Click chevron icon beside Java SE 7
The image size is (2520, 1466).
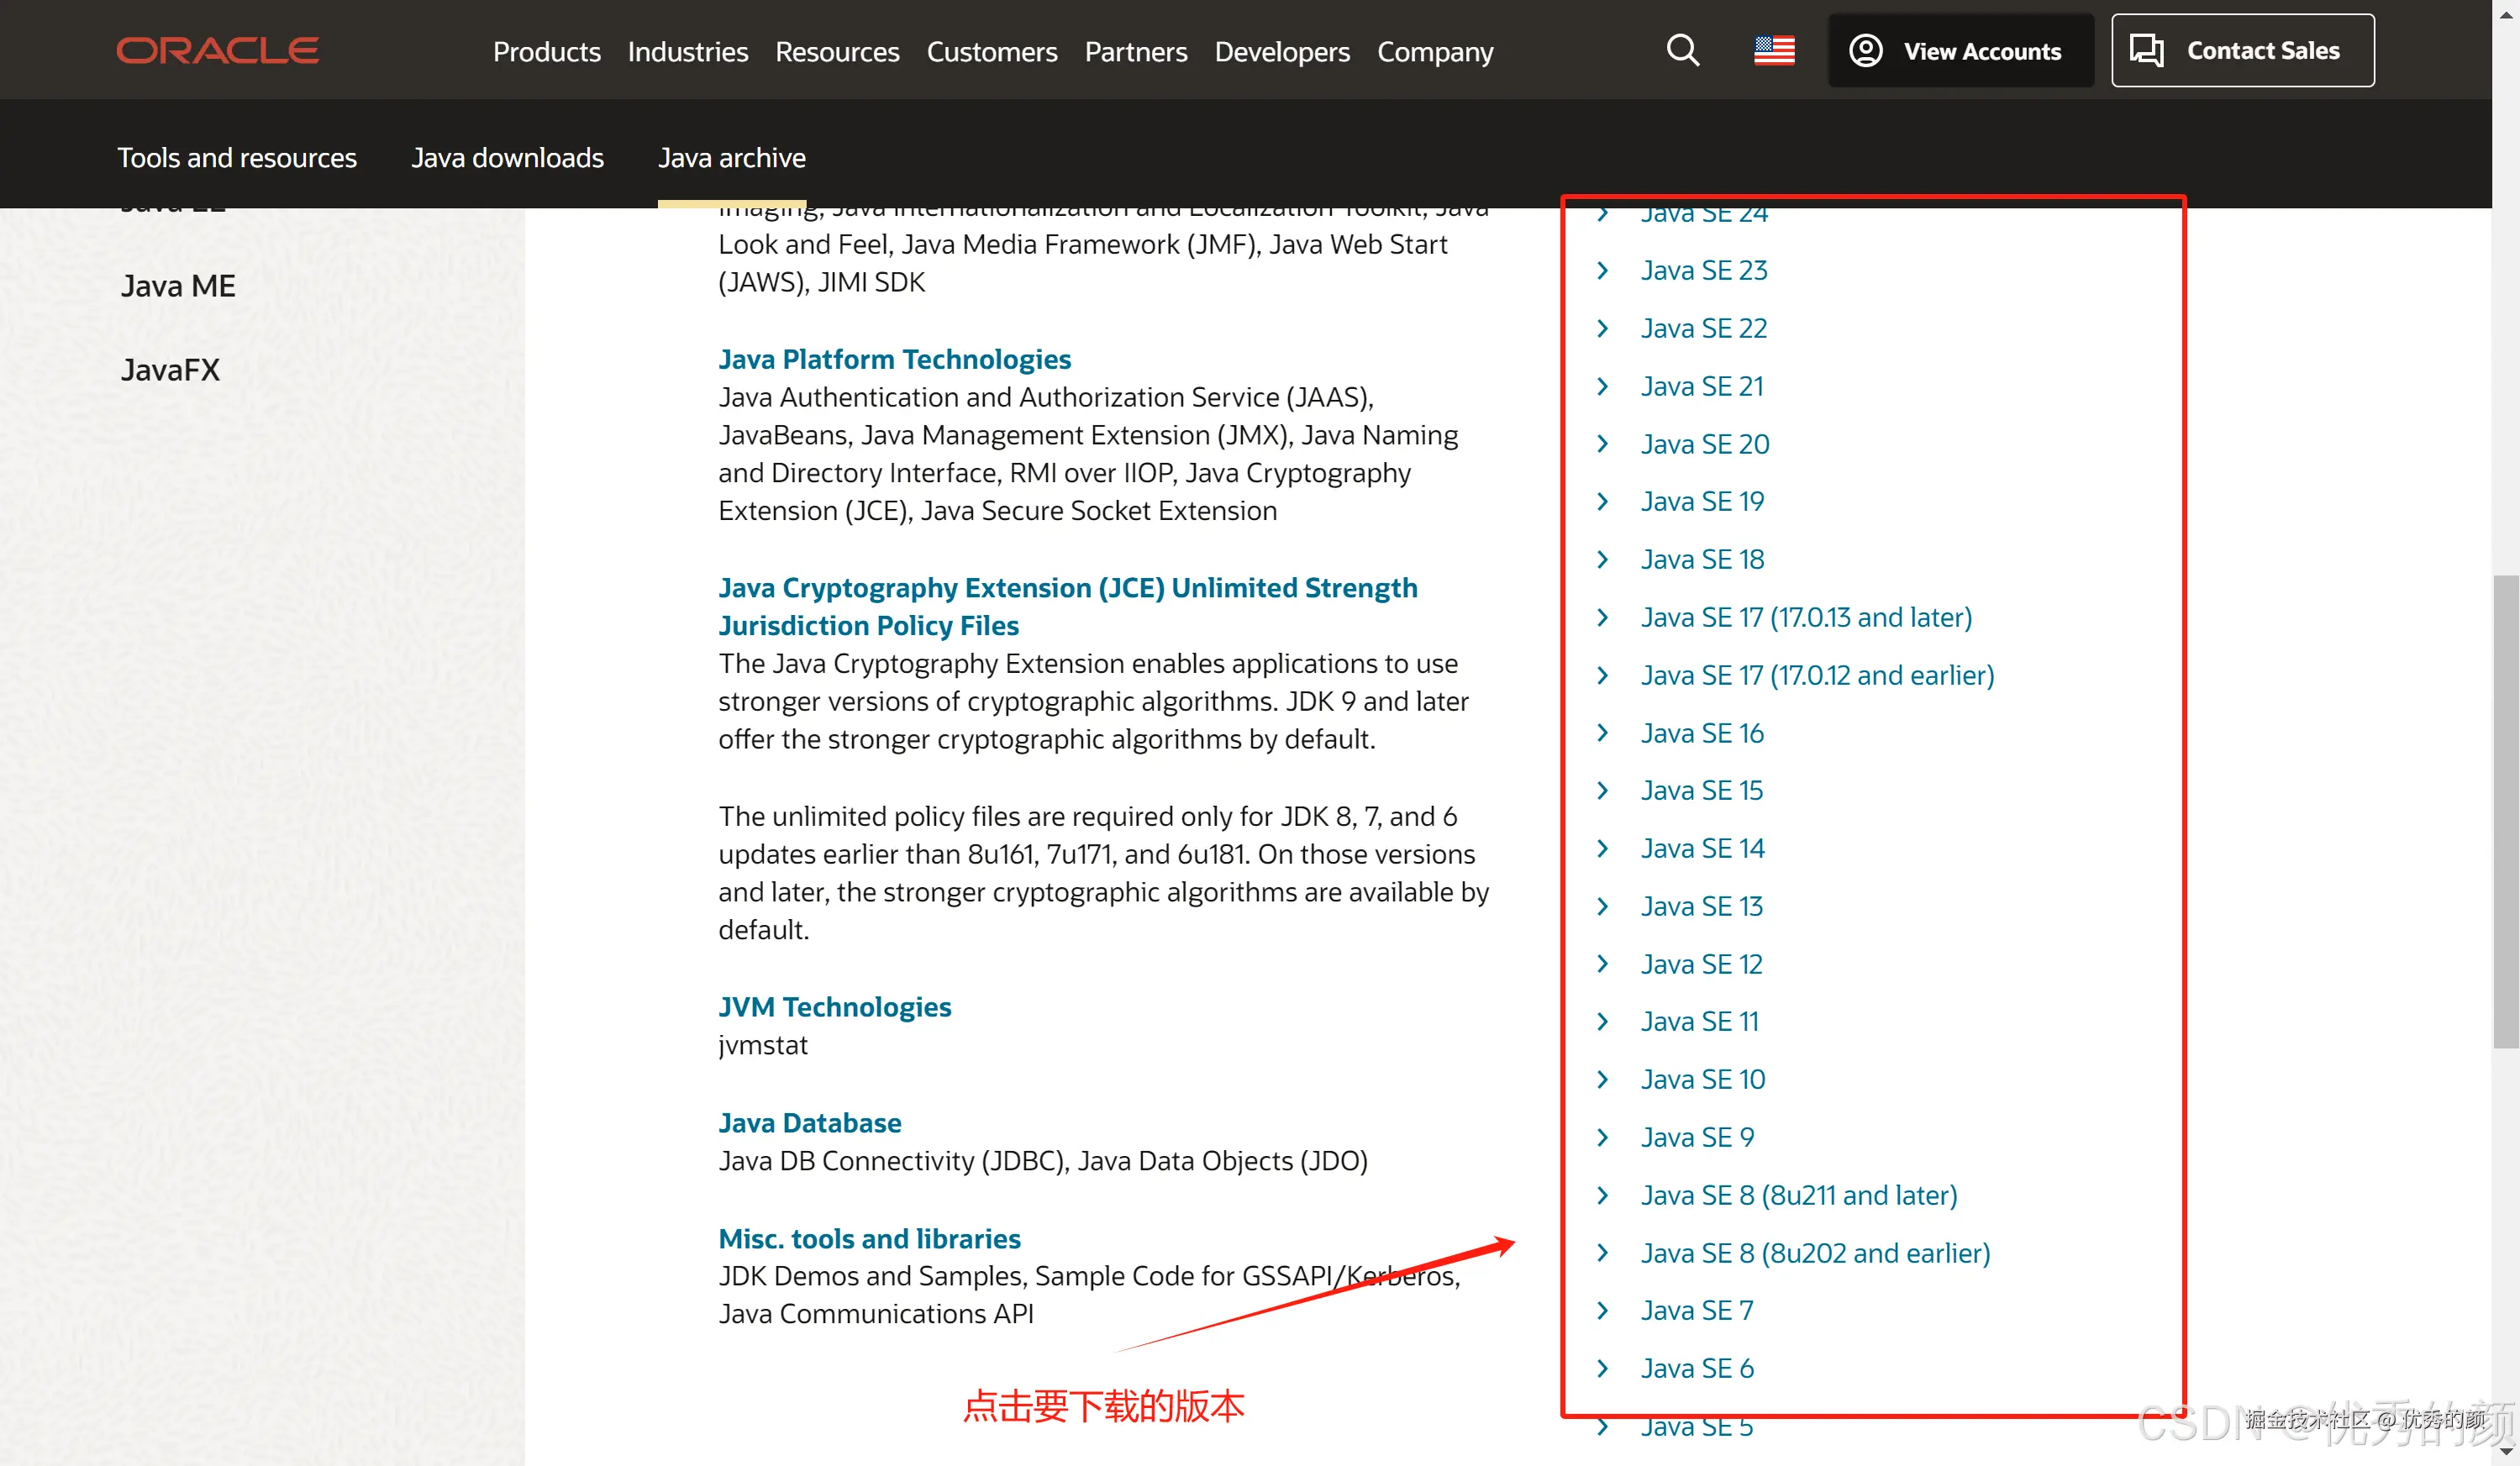[x=1603, y=1310]
